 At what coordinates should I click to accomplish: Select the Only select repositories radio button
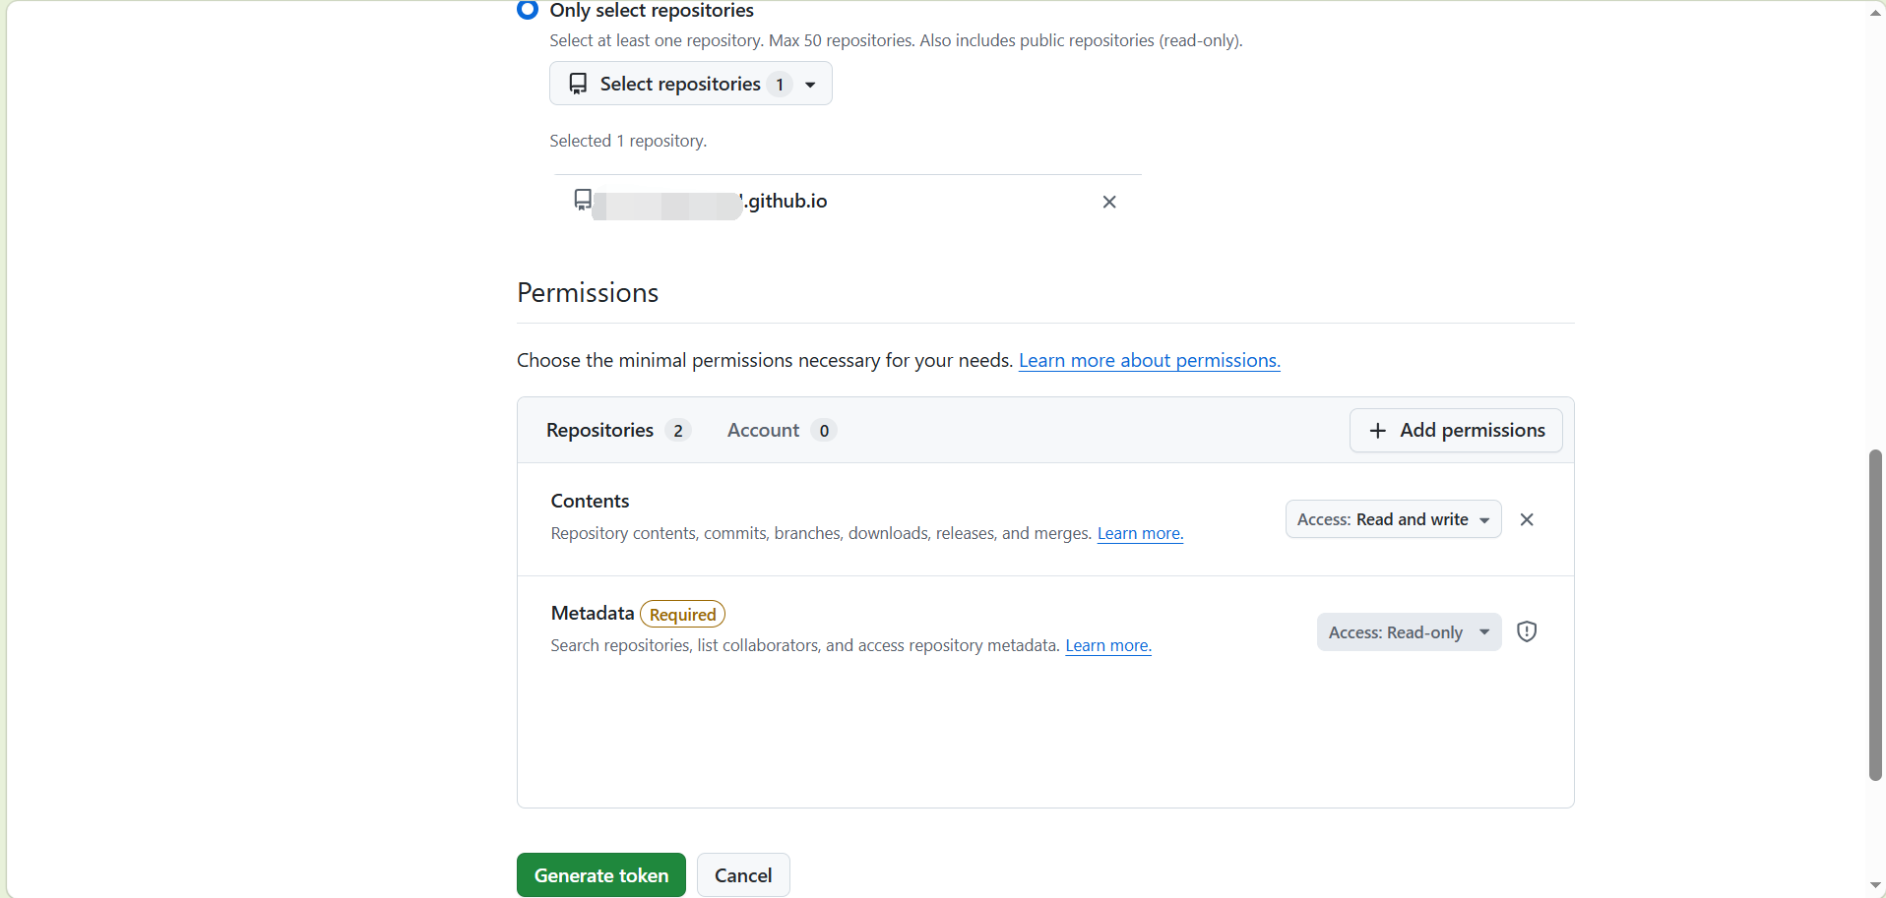pyautogui.click(x=528, y=10)
